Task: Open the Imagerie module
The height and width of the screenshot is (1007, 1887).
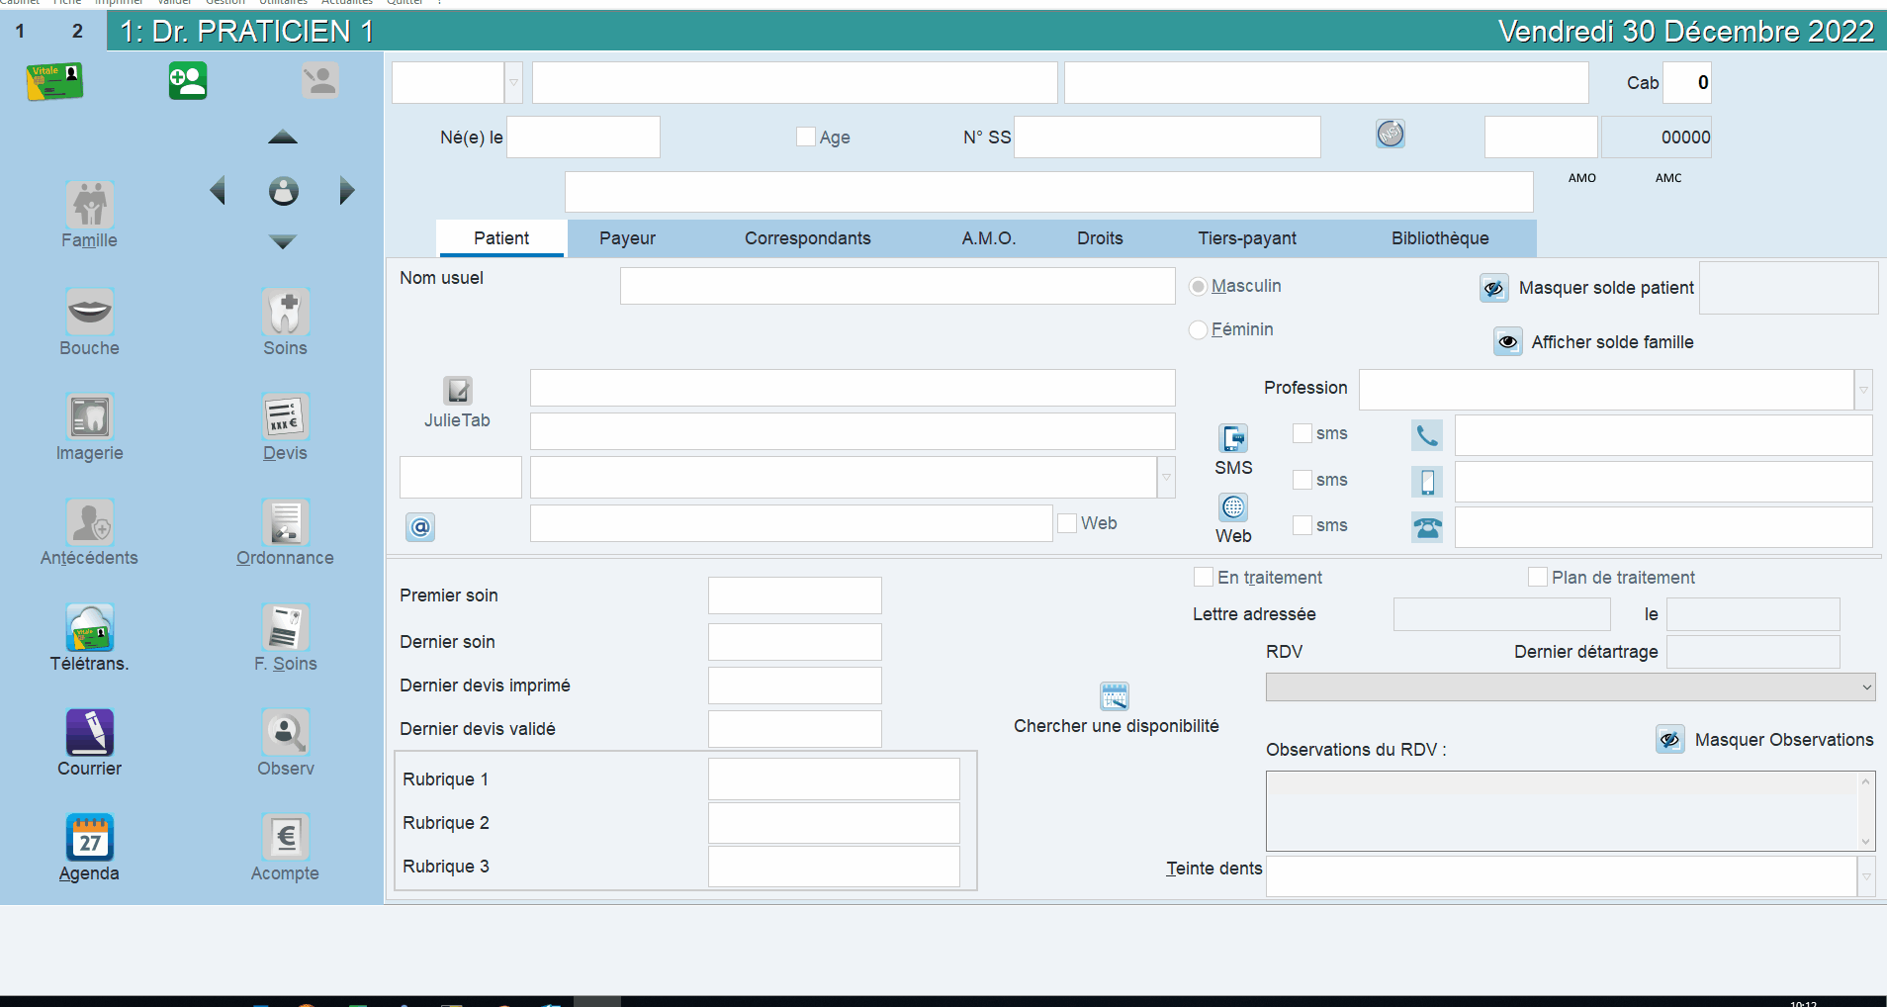Action: coord(90,416)
